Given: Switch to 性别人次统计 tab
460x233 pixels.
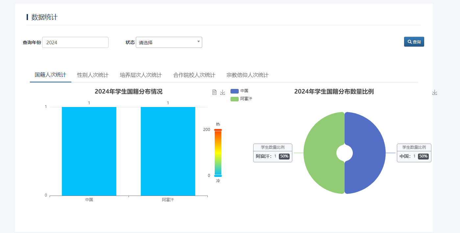Looking at the screenshot, I should click(93, 75).
